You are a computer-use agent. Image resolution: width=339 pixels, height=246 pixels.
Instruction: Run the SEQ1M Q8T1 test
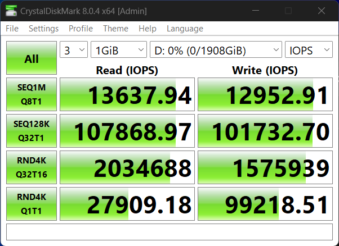coord(32,94)
